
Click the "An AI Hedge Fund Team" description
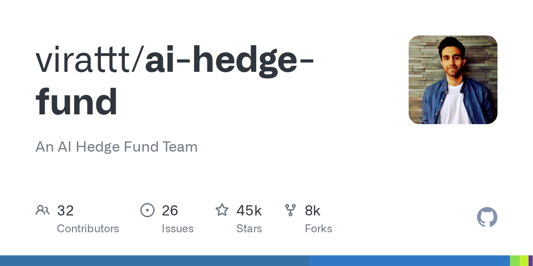click(116, 147)
